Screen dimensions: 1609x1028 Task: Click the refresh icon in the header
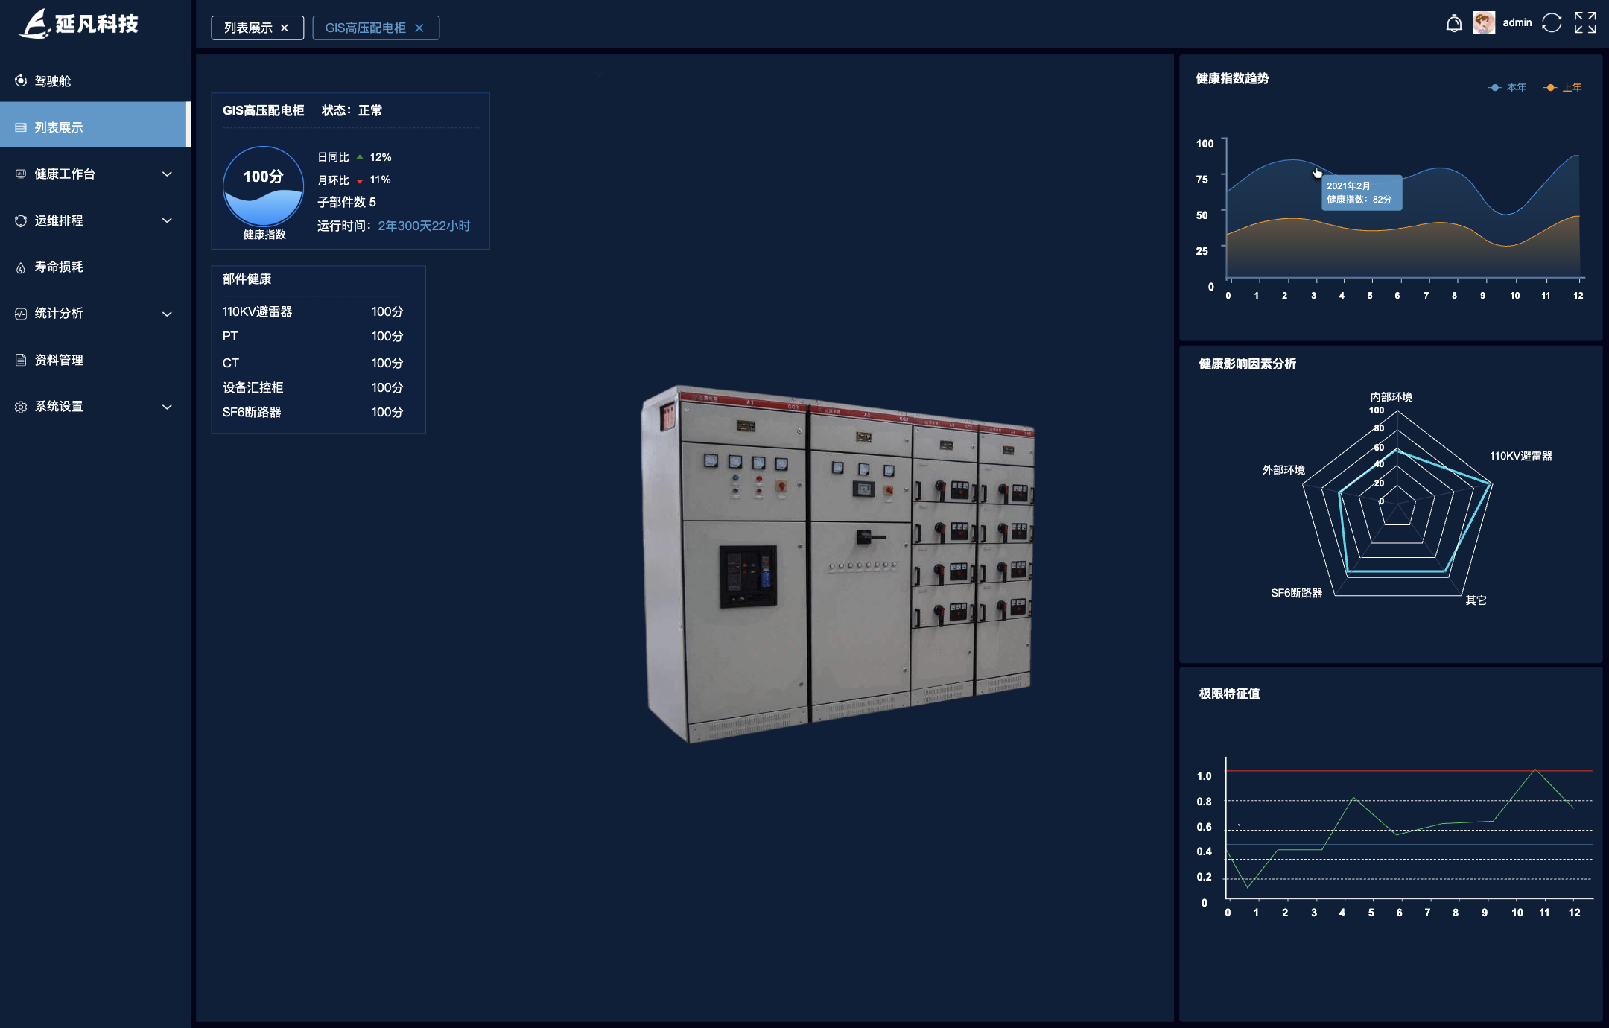tap(1552, 23)
